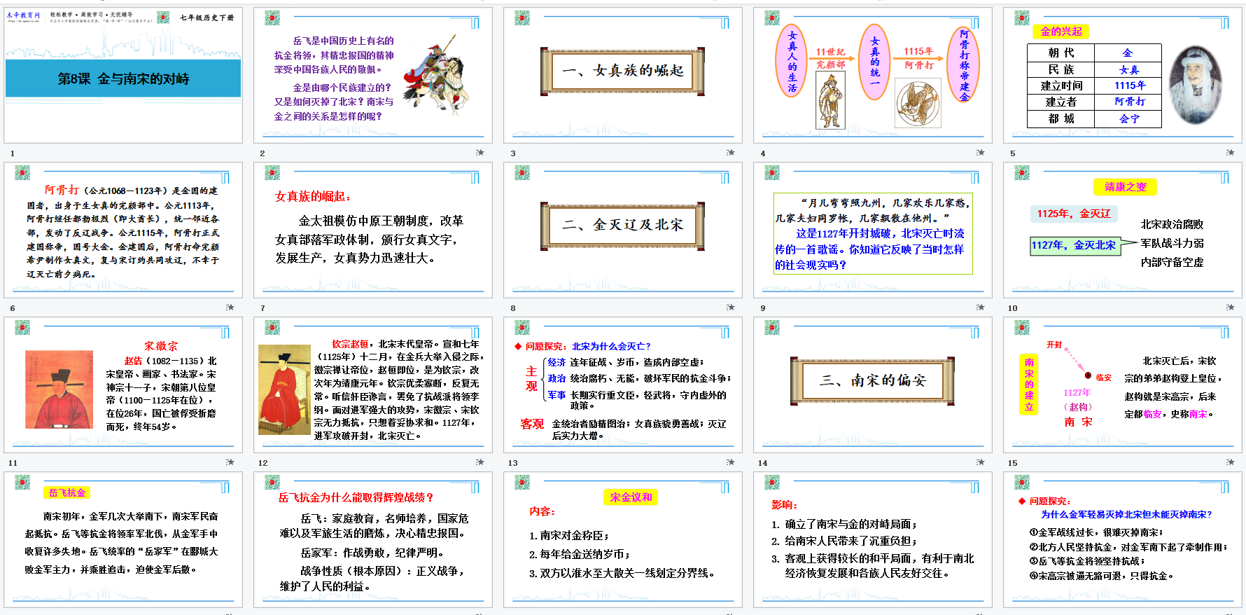
Task: Click the animation star under slide 2
Action: 480,152
